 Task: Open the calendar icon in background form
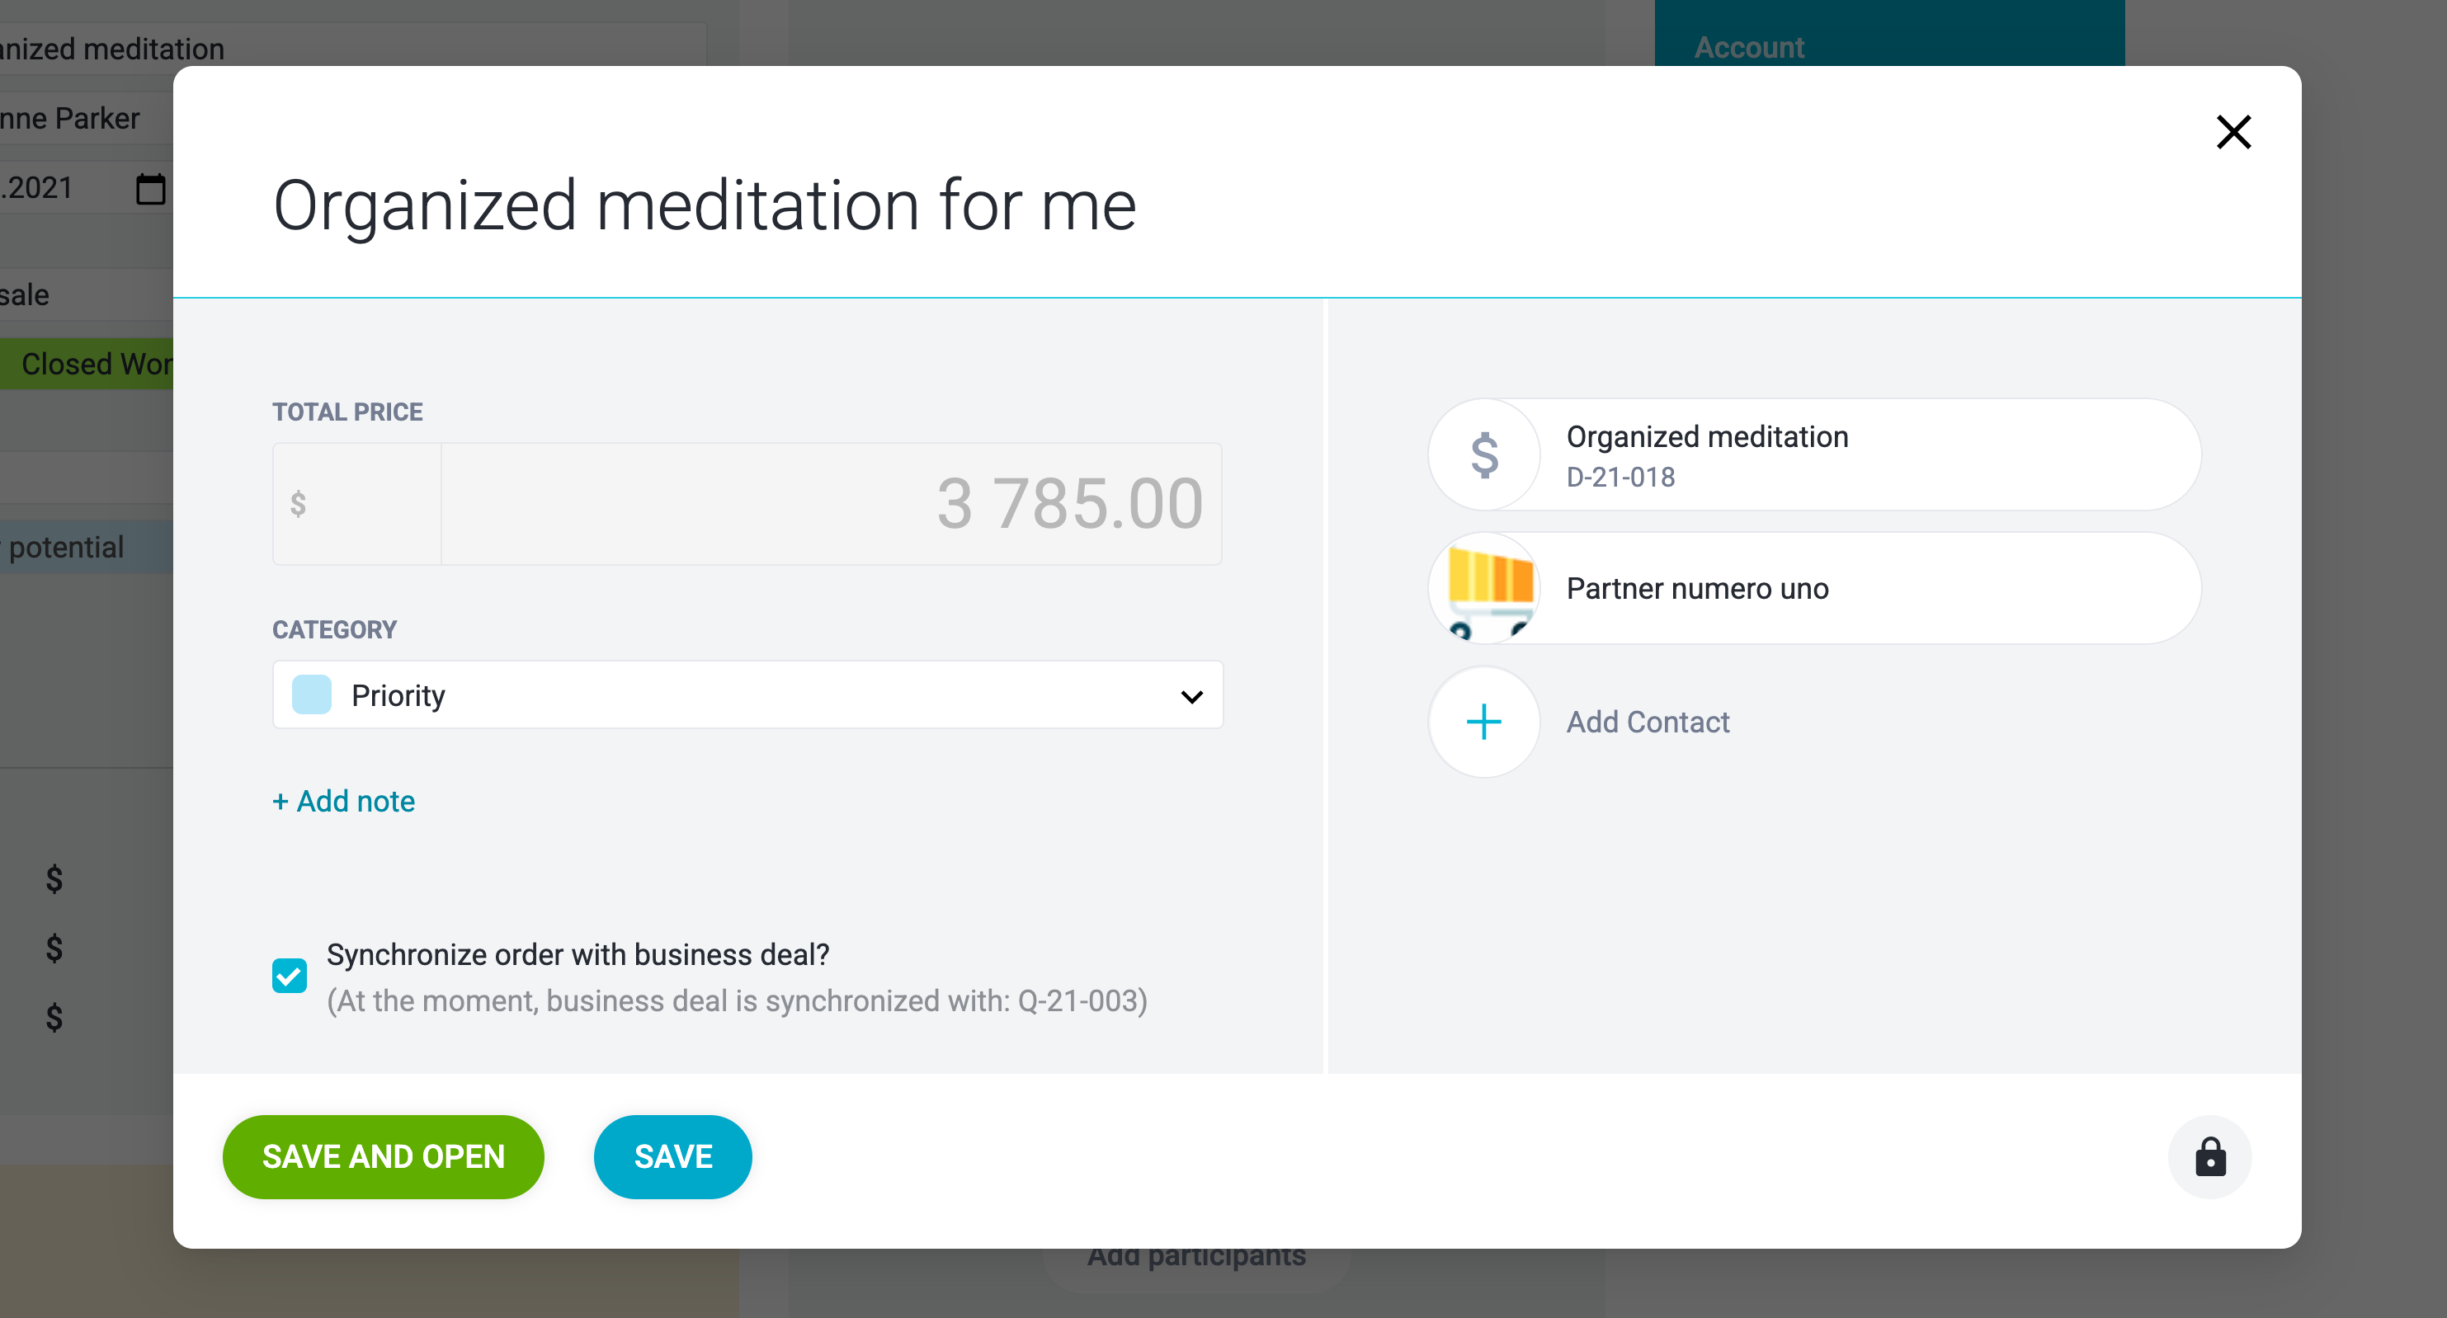(151, 188)
